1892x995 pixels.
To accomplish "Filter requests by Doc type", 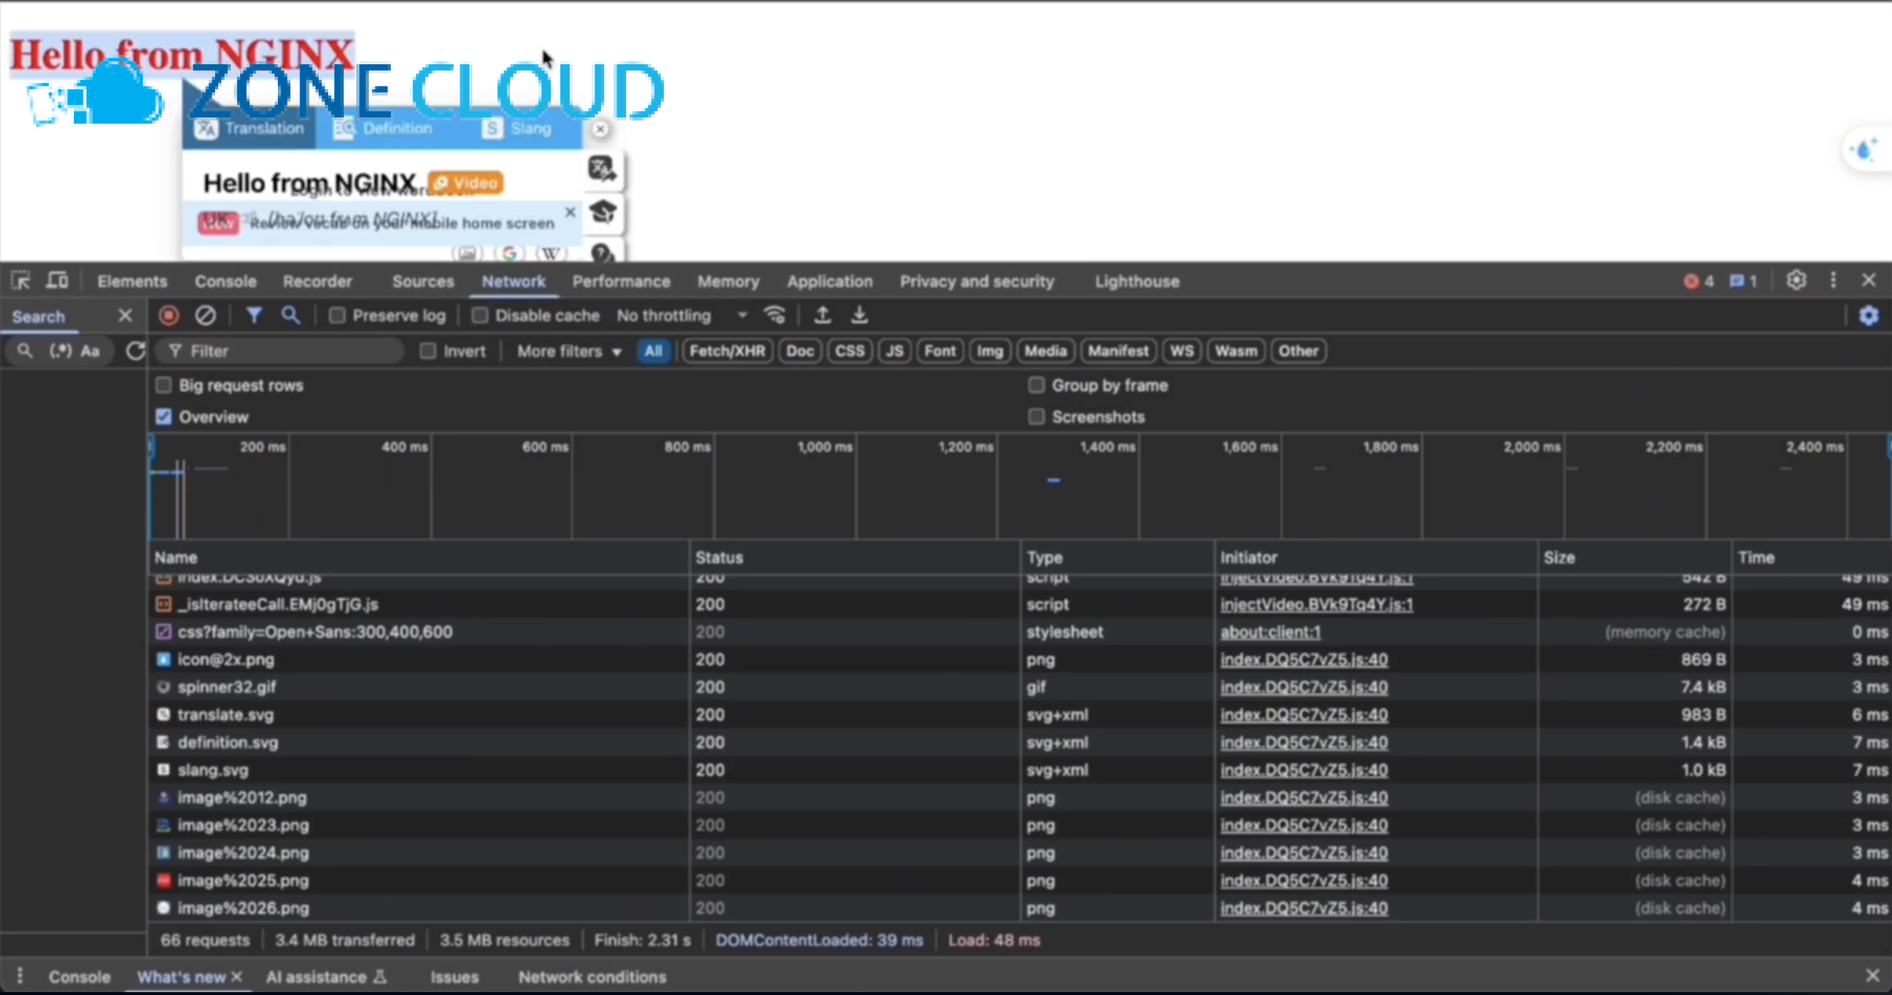I will point(800,351).
